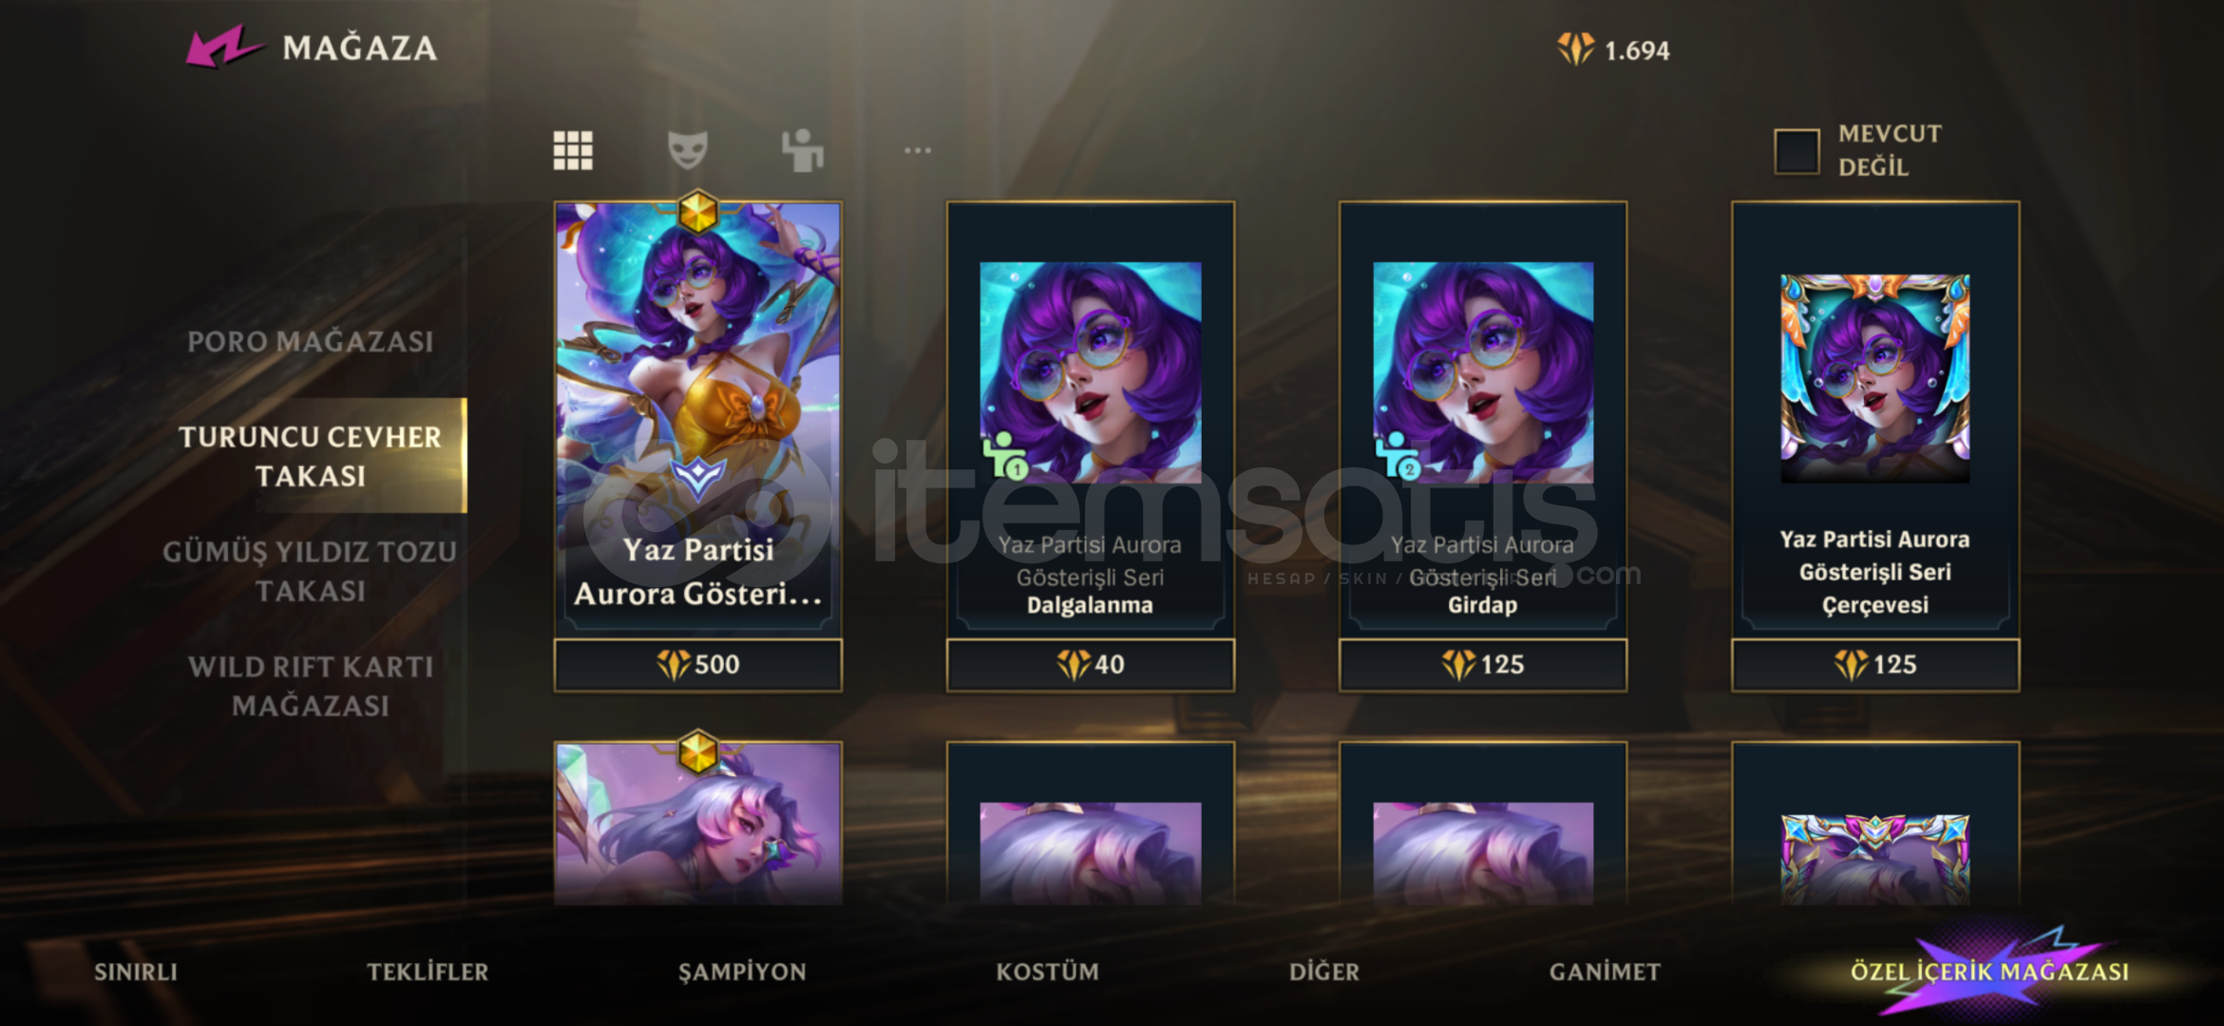Viewport: 2224px width, 1026px height.
Task: Open the Özel İçerik Mağazası tab
Action: coord(1989,972)
